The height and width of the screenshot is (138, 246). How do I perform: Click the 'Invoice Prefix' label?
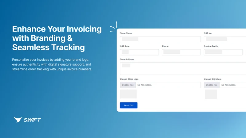pos(211,46)
